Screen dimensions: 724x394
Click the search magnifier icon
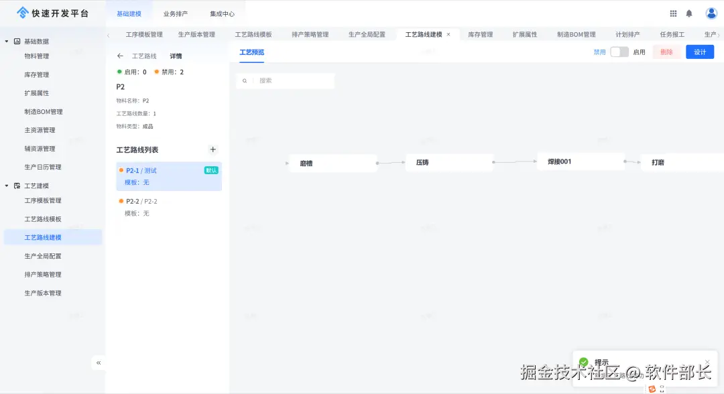coord(245,80)
